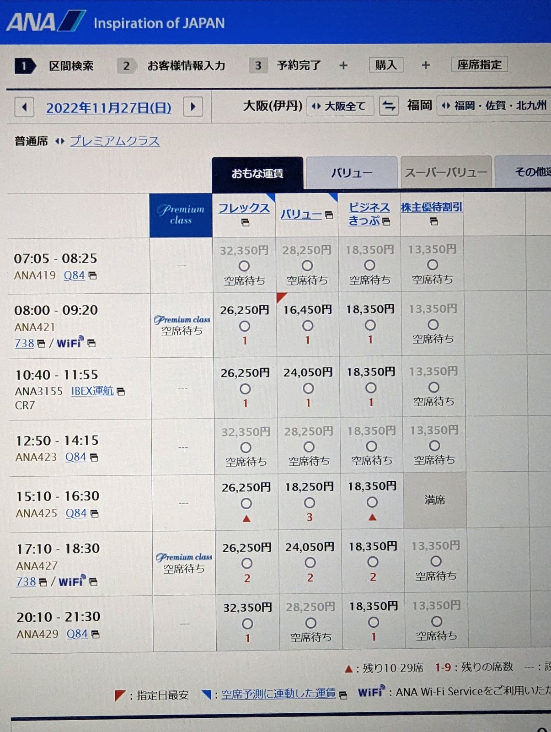
Task: Click the WiFi logo on ANA427 row
Action: point(72,581)
